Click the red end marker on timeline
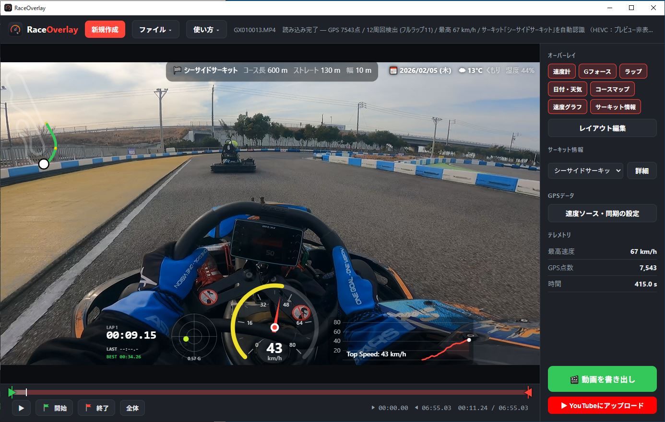The width and height of the screenshot is (665, 422). click(x=528, y=393)
